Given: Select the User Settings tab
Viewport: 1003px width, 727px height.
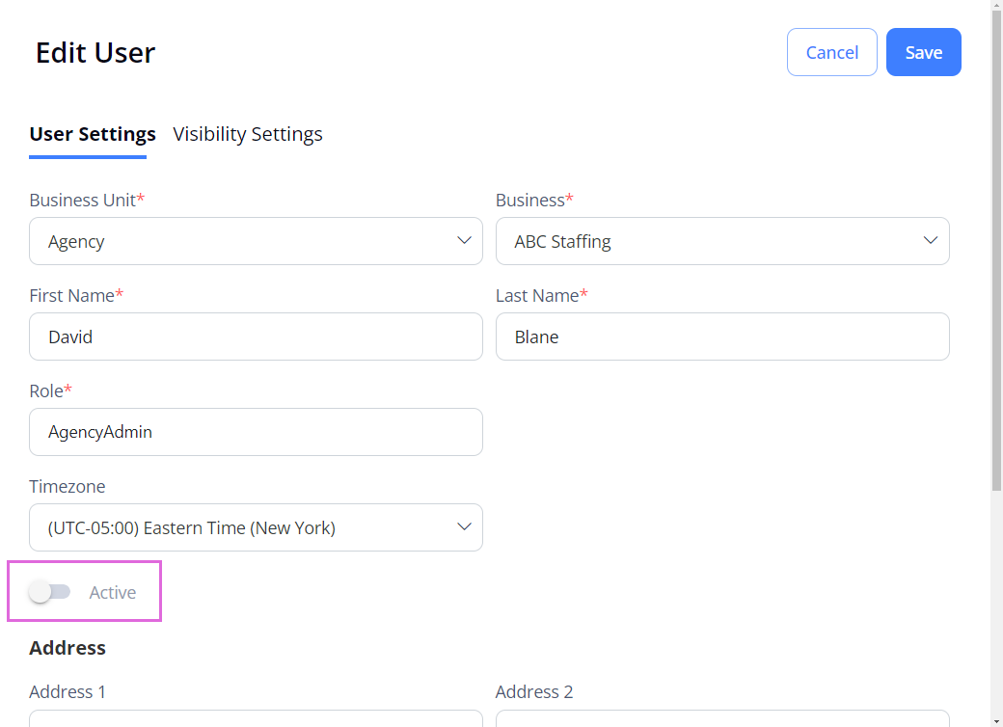Looking at the screenshot, I should point(93,134).
